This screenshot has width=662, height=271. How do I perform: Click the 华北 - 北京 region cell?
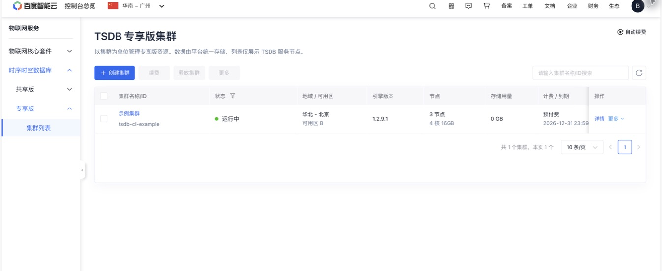coord(316,114)
